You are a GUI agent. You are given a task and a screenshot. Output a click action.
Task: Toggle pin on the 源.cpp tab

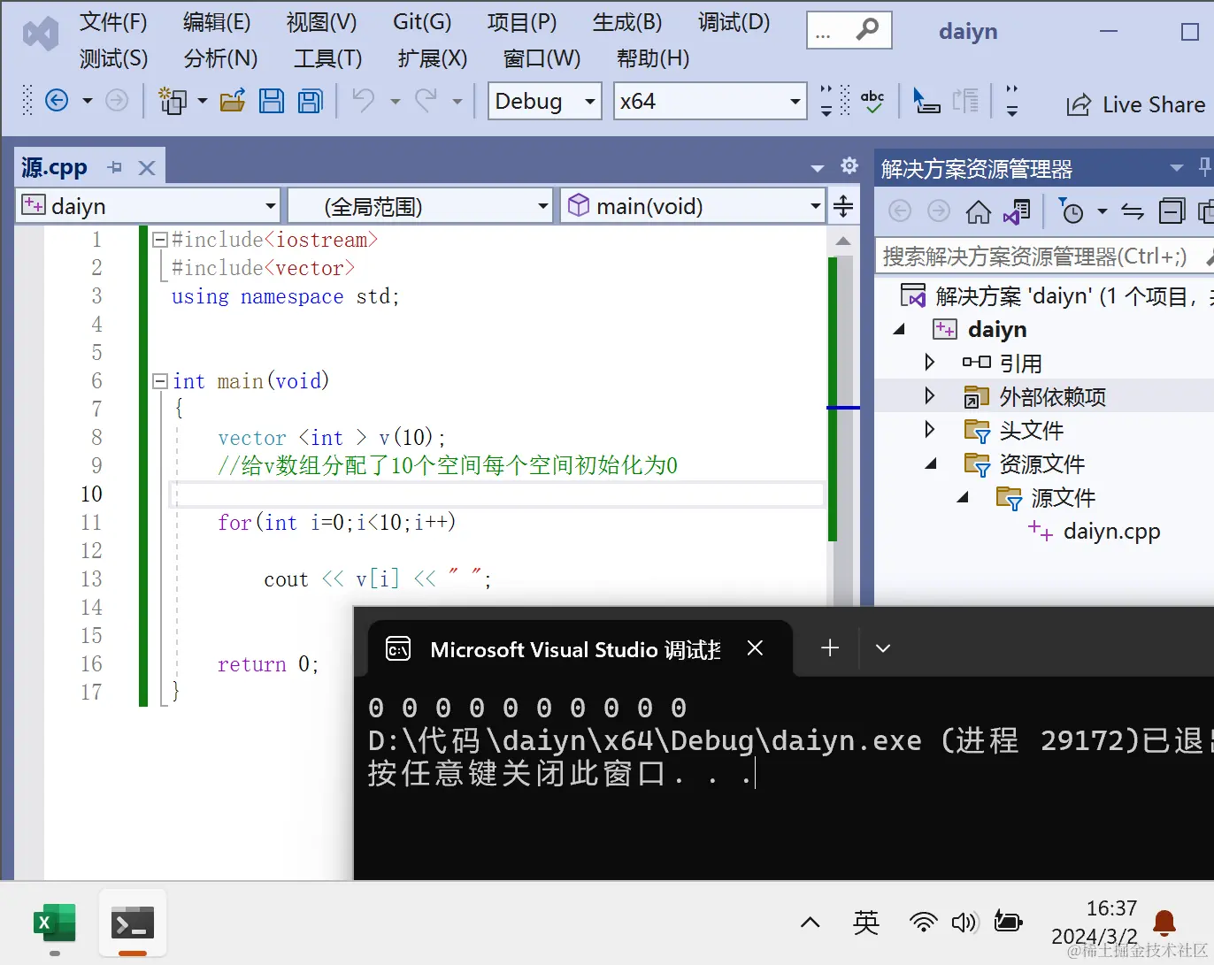pyautogui.click(x=115, y=167)
